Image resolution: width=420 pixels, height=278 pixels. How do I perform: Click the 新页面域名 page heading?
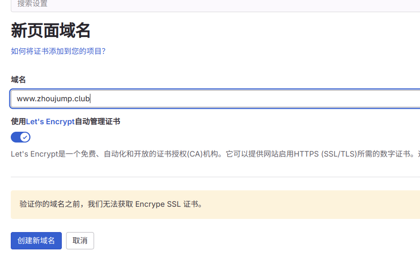click(x=51, y=31)
